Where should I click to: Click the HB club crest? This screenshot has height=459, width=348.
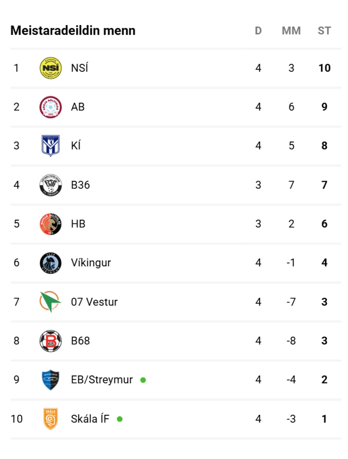(x=50, y=224)
